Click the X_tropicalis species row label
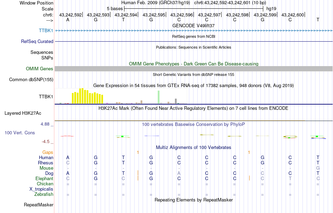This screenshot has height=213, width=333. 41,189
